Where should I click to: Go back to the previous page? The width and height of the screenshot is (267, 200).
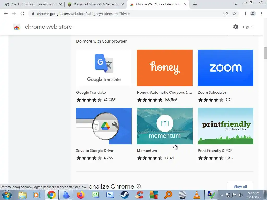(x=6, y=14)
